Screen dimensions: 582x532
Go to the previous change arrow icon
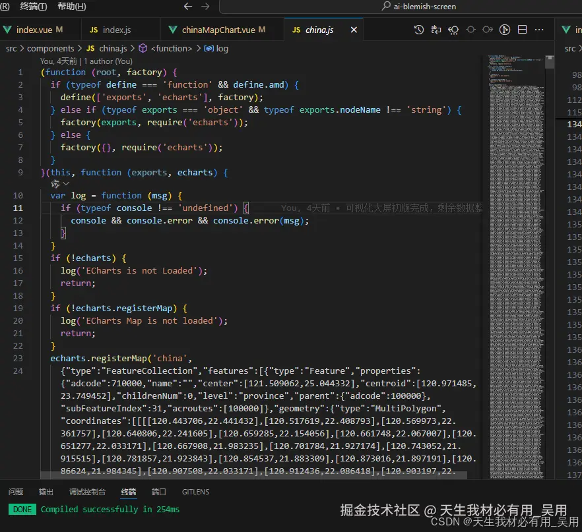(470, 30)
